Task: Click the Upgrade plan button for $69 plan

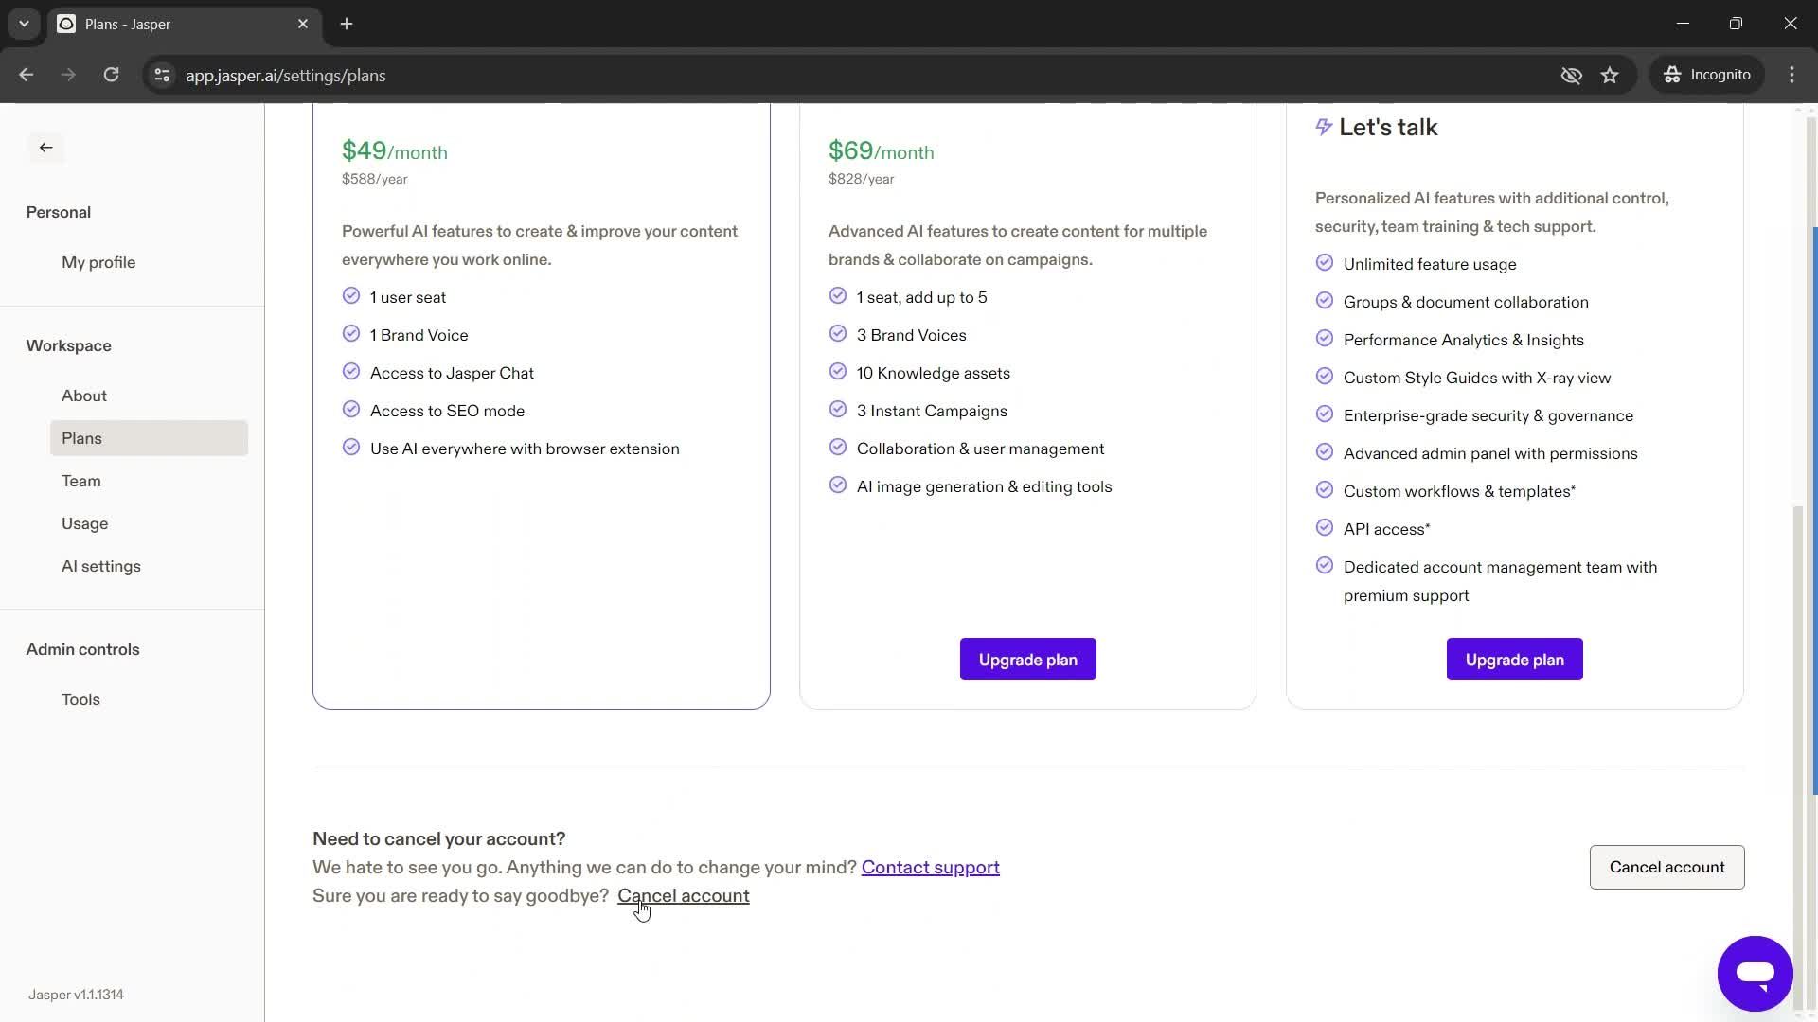Action: pyautogui.click(x=1027, y=659)
